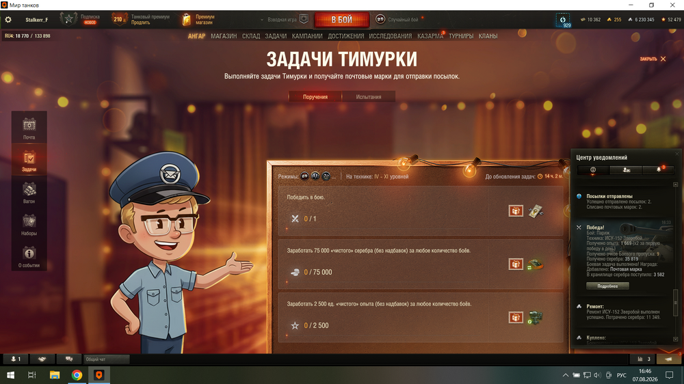The image size is (684, 384).
Task: Select the info notifications tab
Action: tap(593, 170)
